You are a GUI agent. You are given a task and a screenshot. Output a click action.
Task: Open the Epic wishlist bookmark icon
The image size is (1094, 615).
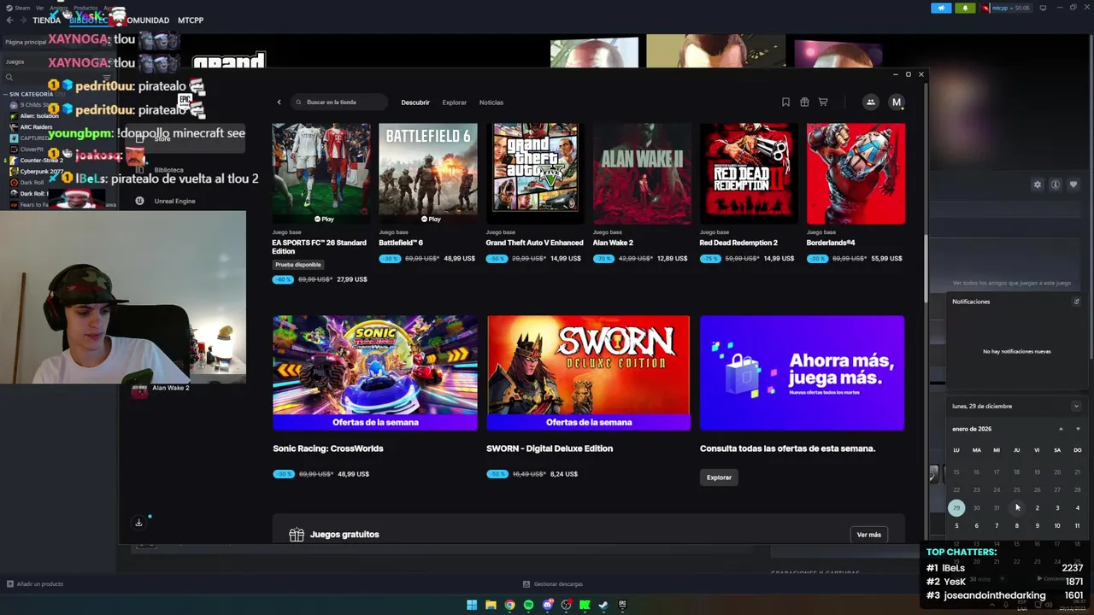pyautogui.click(x=785, y=102)
